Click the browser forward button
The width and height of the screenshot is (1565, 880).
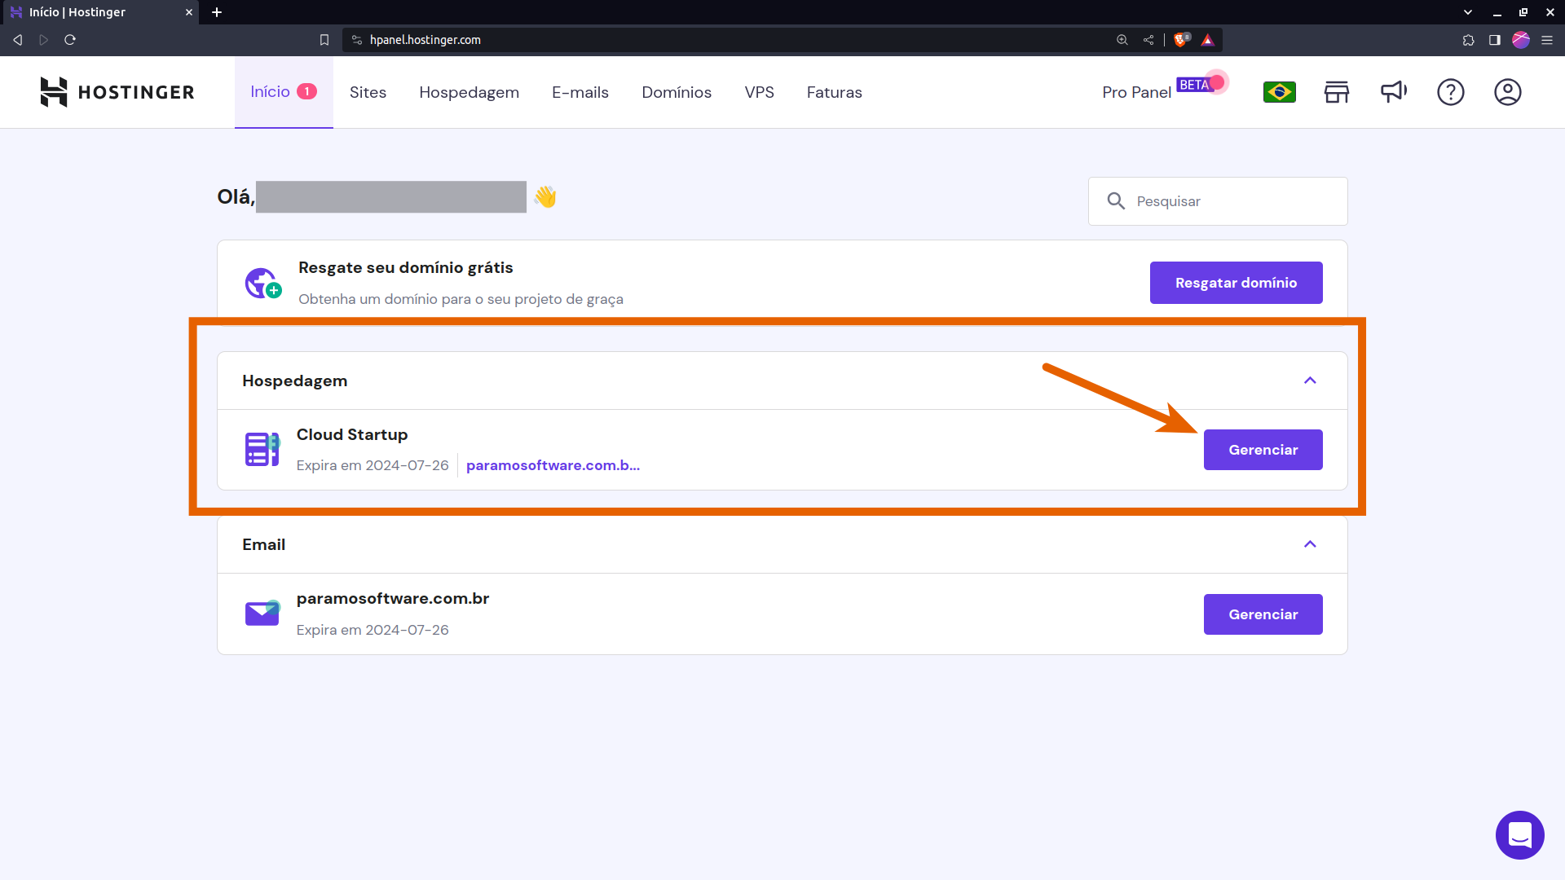coord(44,40)
